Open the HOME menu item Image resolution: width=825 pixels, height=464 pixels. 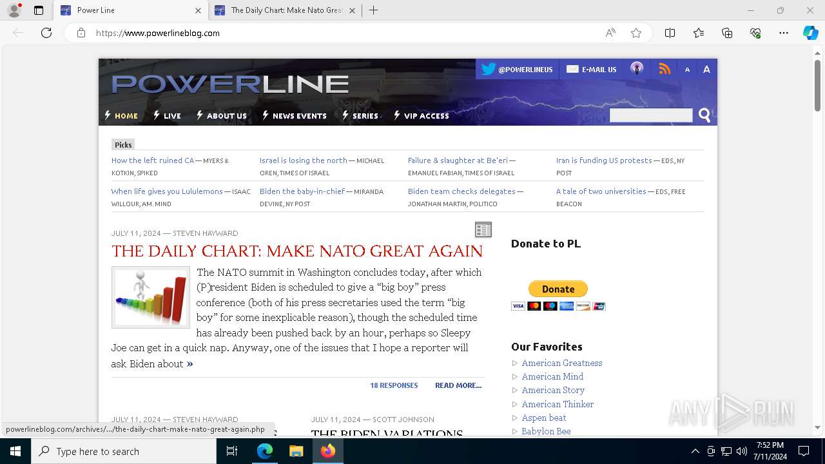point(121,116)
